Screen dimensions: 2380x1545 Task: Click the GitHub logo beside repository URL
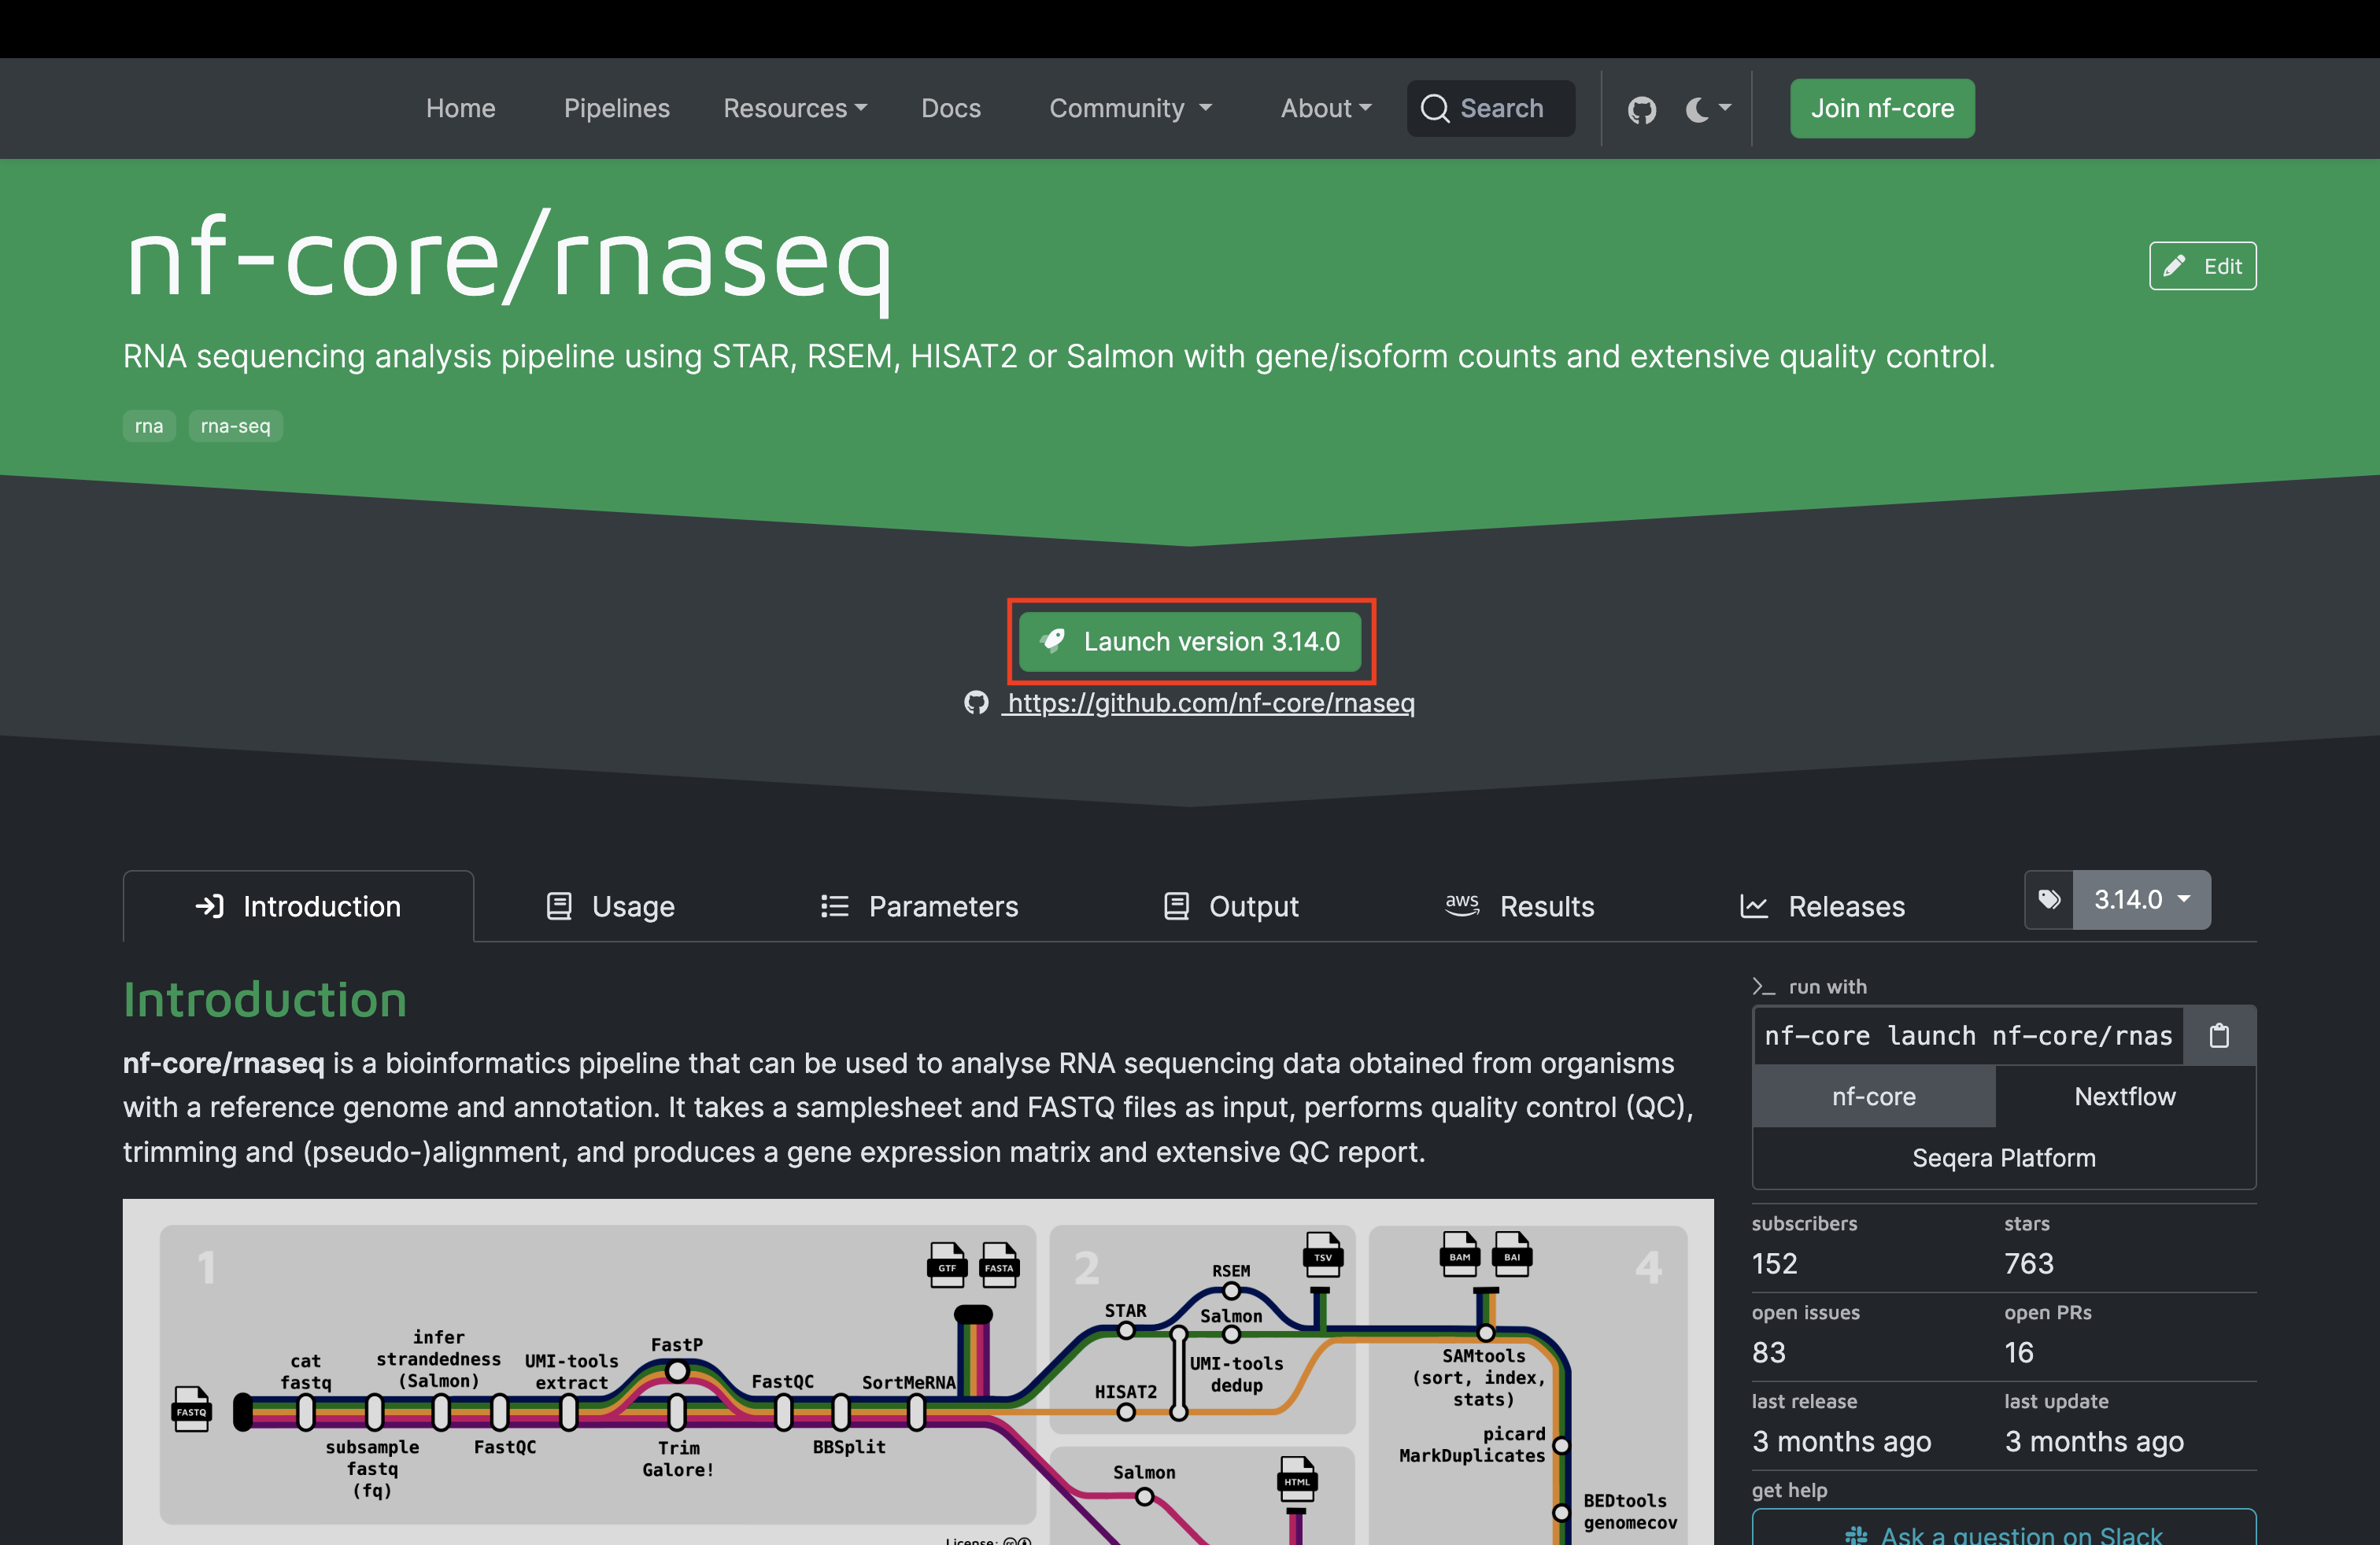coord(976,702)
